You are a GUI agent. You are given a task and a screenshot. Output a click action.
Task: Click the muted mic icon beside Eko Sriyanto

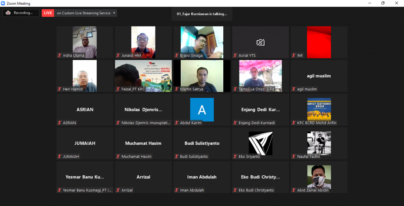point(235,157)
